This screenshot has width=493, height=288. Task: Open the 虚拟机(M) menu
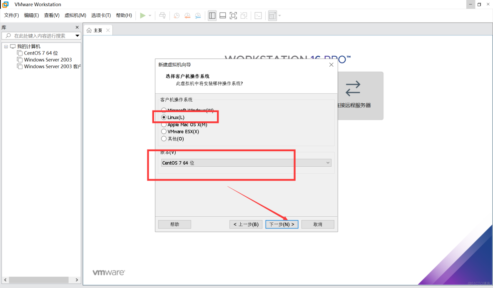coord(75,15)
